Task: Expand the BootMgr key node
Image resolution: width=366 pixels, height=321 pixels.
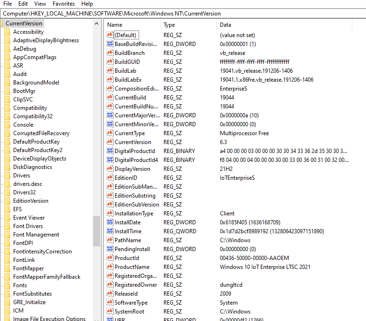Action: pyautogui.click(x=2, y=91)
